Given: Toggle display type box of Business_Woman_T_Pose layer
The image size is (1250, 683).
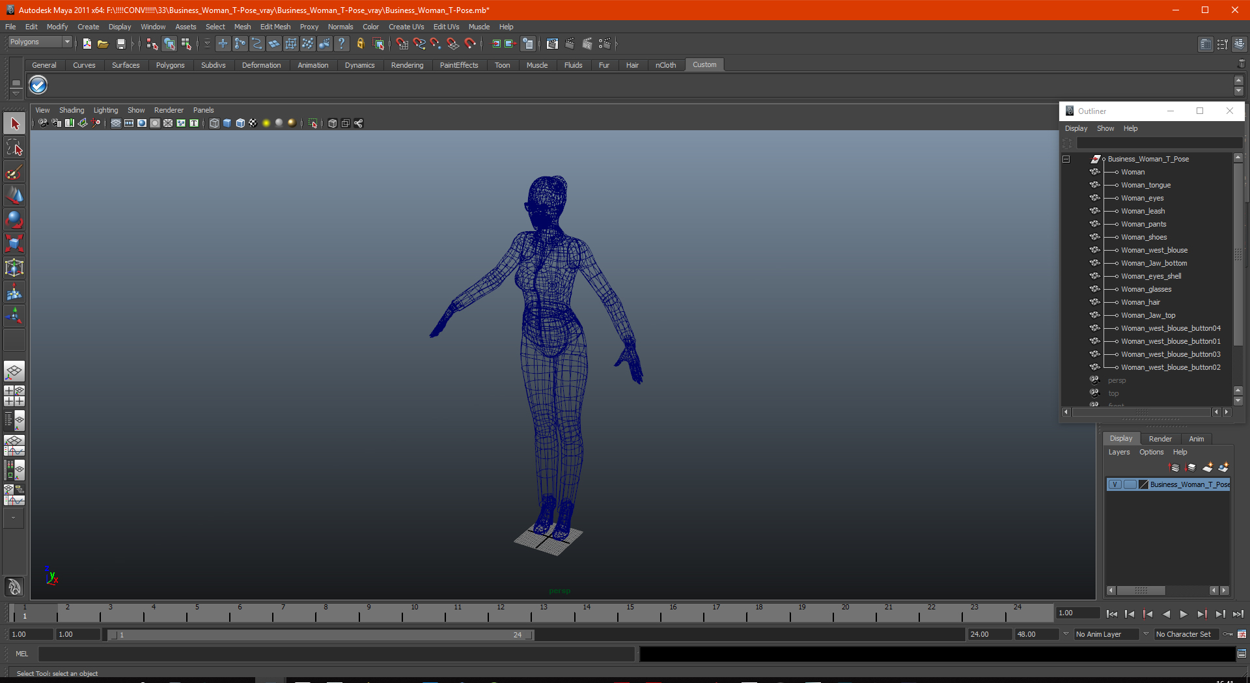Looking at the screenshot, I should [x=1130, y=484].
